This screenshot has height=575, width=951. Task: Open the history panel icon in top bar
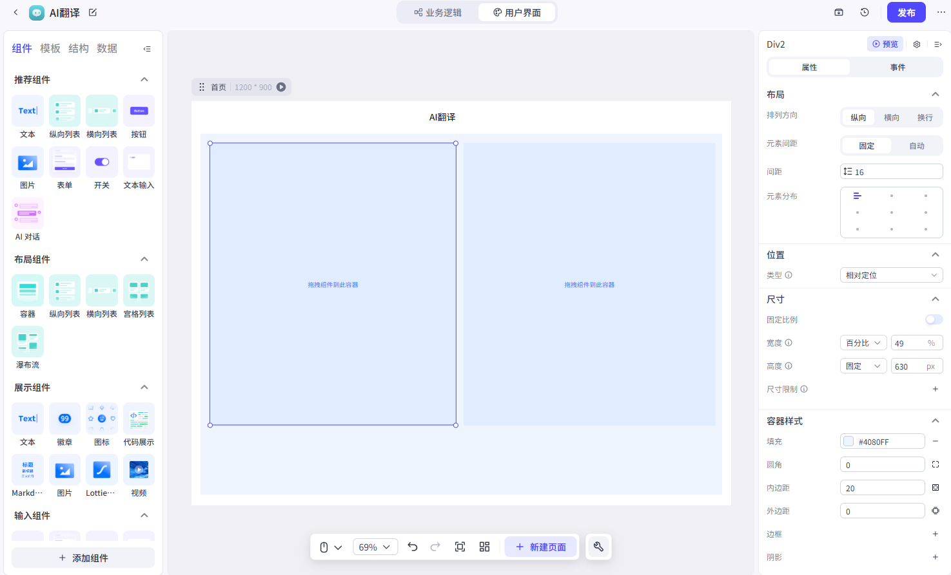[x=864, y=12]
